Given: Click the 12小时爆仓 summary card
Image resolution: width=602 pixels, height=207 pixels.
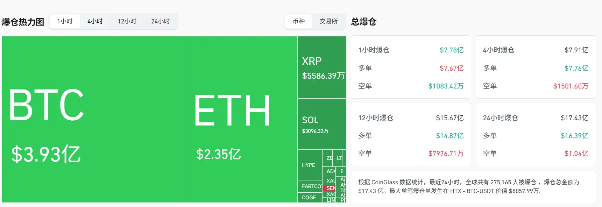Looking at the screenshot, I should (x=411, y=135).
